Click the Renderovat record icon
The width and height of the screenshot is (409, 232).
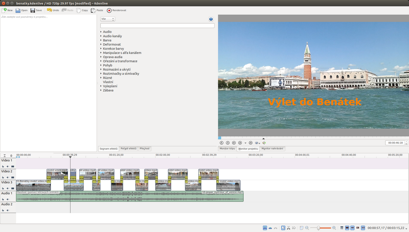tap(109, 10)
